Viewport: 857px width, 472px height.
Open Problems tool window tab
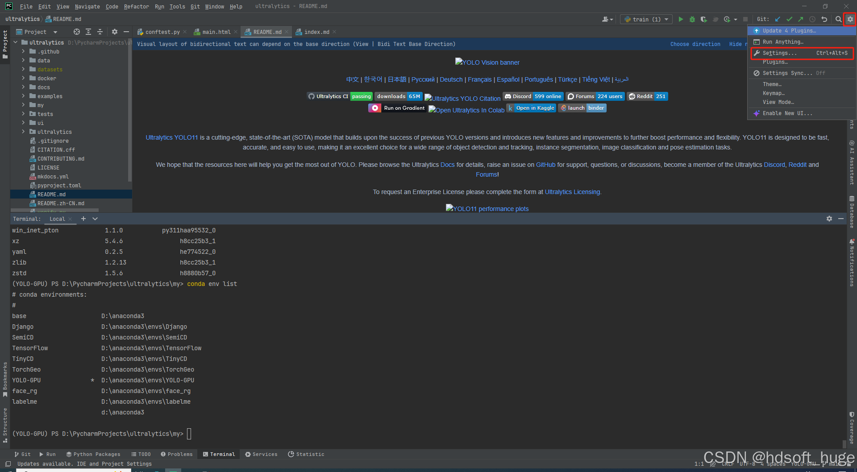[x=177, y=454]
